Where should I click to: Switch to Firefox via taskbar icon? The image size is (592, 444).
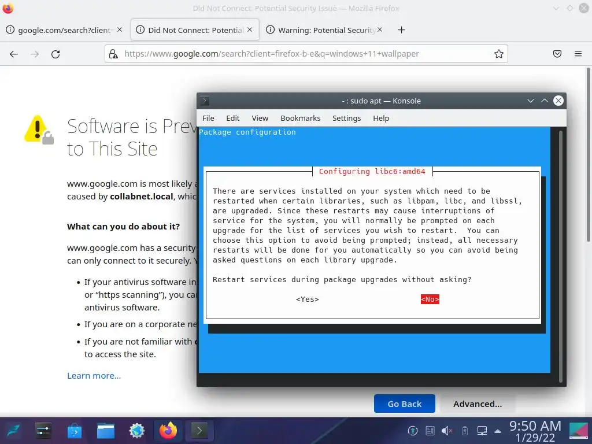tap(168, 430)
